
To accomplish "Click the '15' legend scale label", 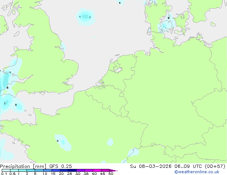I will point(53,174).
